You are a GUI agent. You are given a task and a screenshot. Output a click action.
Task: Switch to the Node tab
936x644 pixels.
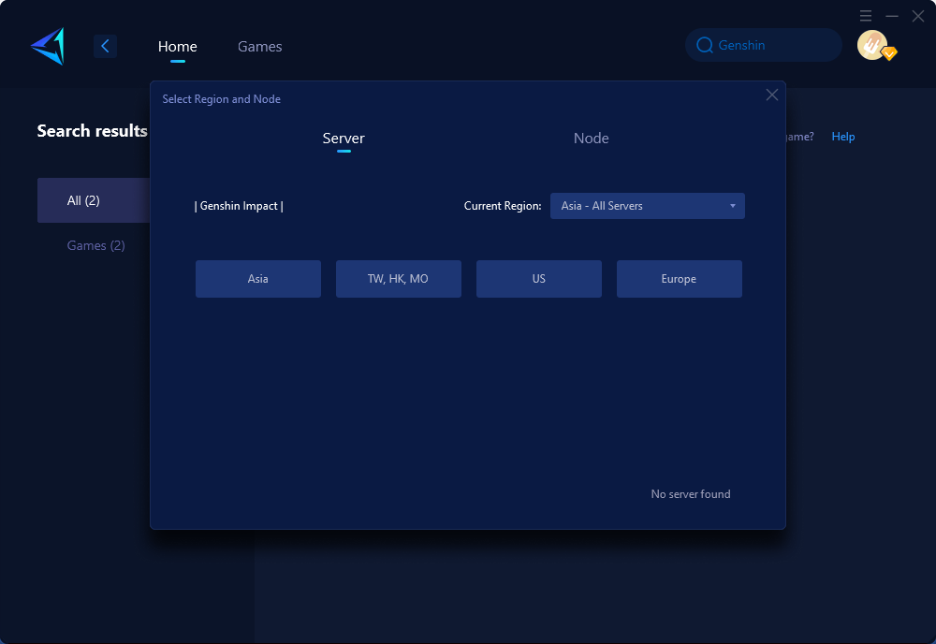click(591, 138)
